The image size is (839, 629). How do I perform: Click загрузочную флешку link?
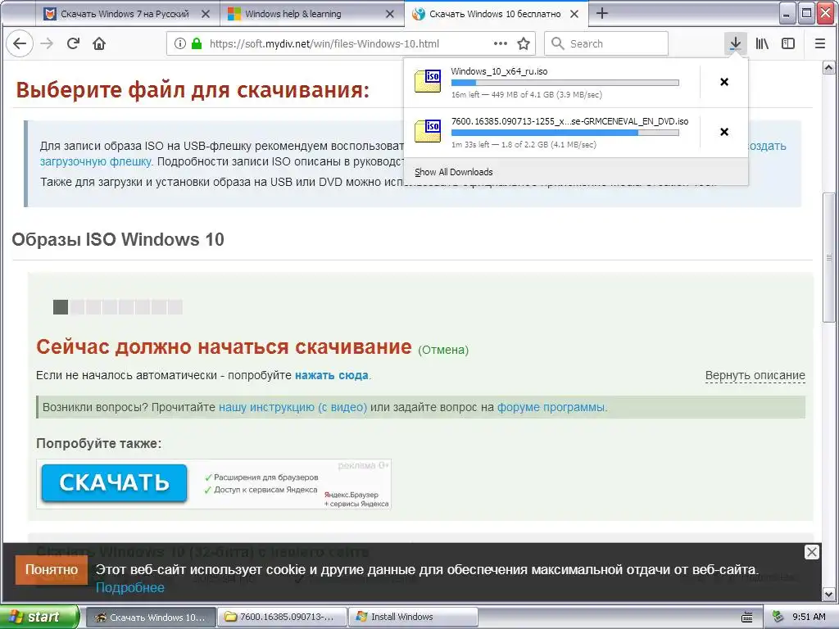click(x=96, y=161)
